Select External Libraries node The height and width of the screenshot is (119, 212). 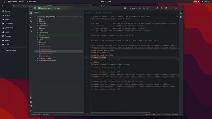[x=45, y=58]
